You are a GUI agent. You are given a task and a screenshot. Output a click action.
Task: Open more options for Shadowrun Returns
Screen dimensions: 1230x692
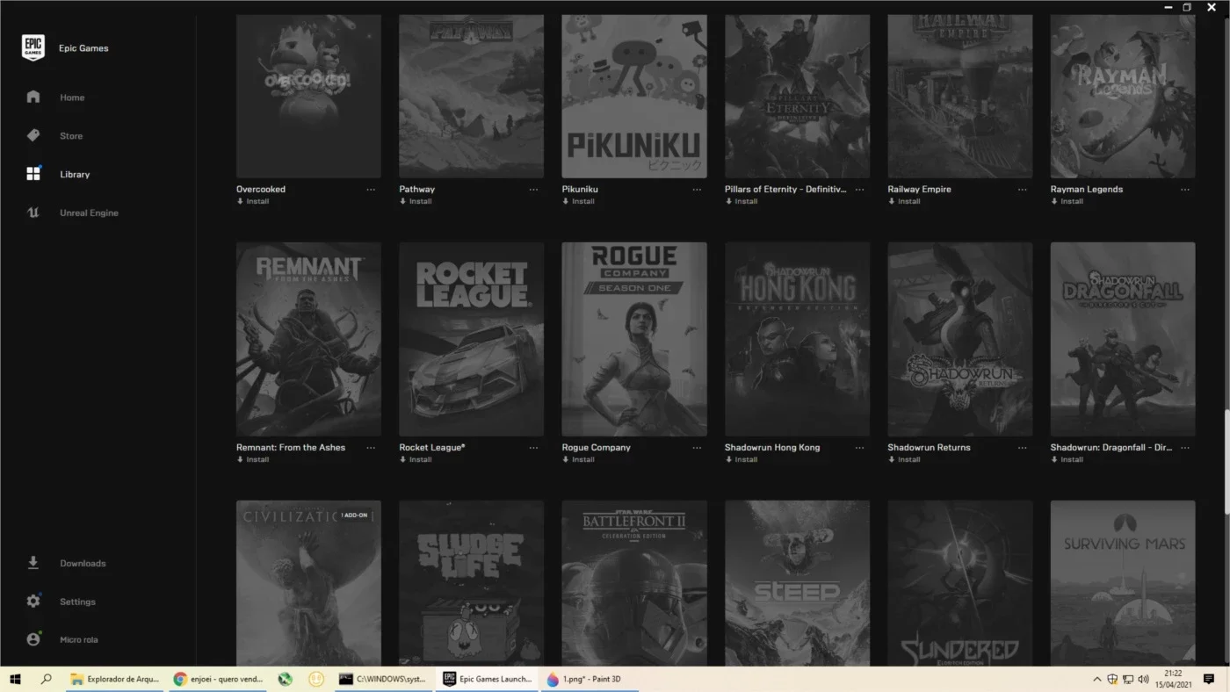tap(1023, 448)
